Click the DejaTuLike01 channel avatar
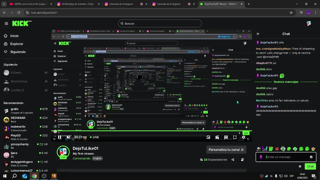320x180 pixels. coord(63,152)
